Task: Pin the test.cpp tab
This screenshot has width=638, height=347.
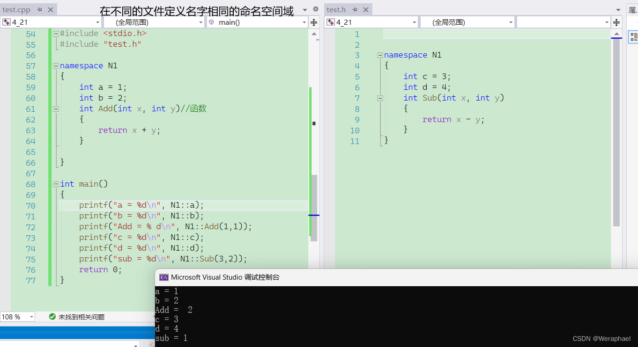Action: pyautogui.click(x=40, y=9)
